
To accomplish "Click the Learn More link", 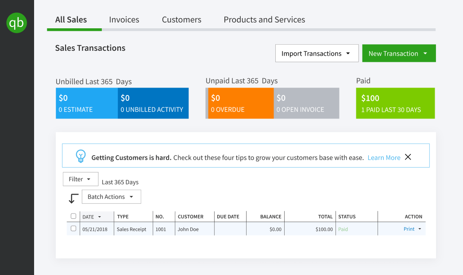I will click(384, 157).
